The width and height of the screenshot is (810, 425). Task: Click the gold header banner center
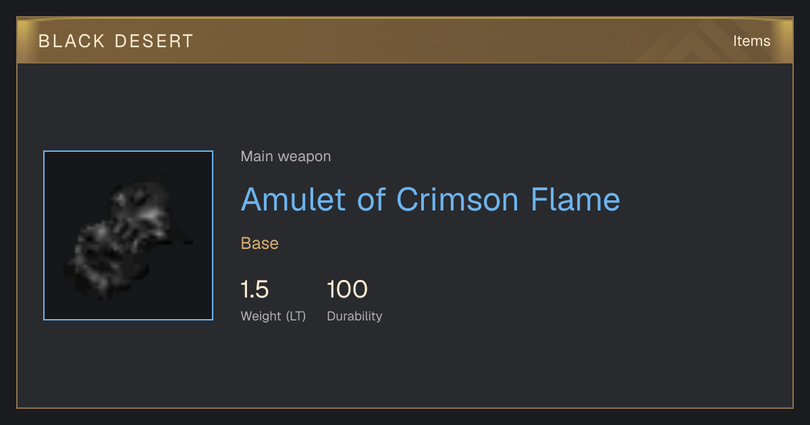tap(405, 40)
